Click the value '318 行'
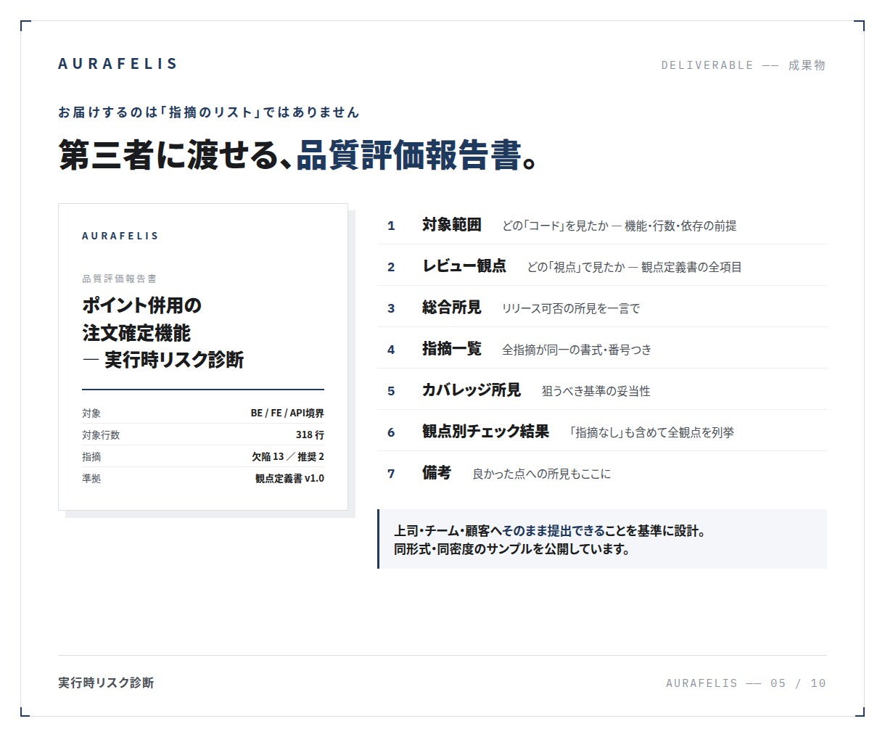Image resolution: width=885 pixels, height=737 pixels. tap(310, 435)
